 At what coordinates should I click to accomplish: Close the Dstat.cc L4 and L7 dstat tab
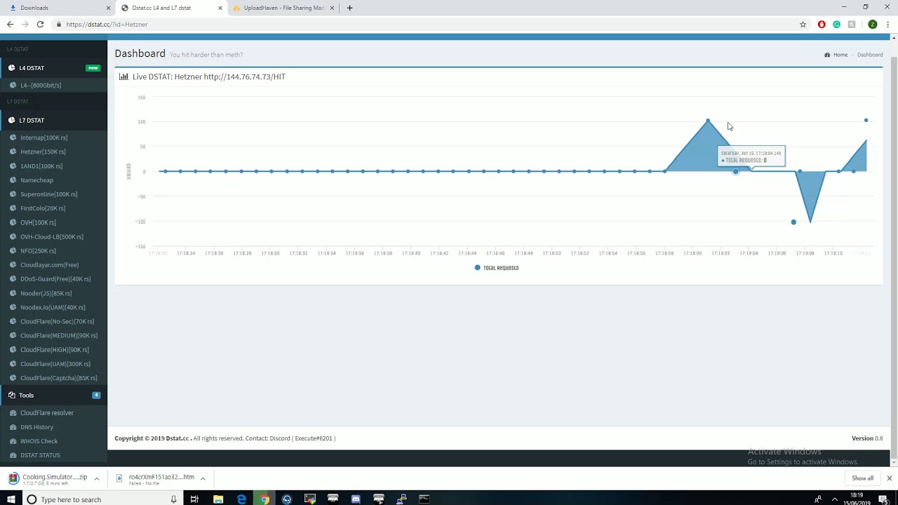[220, 8]
